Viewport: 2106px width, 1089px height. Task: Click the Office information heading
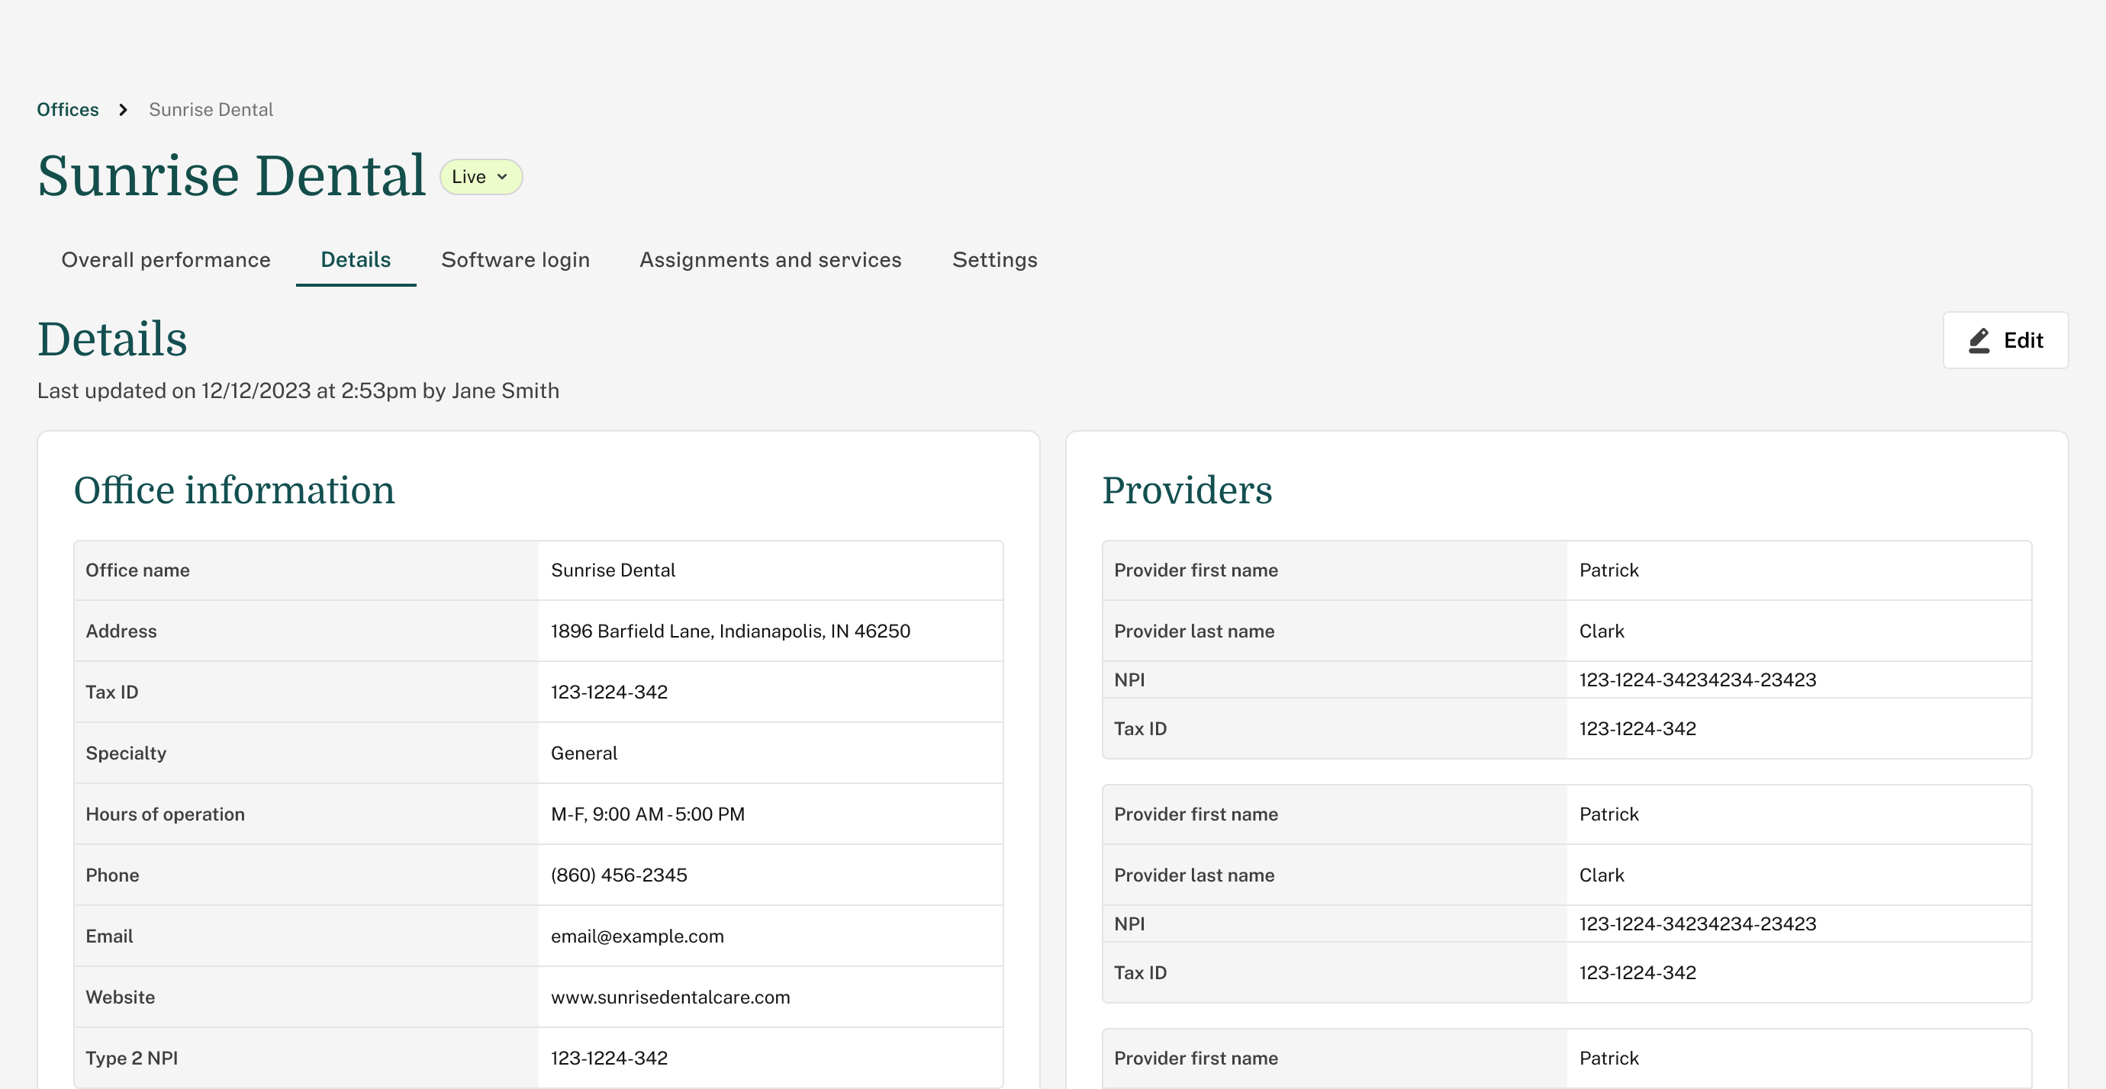pyautogui.click(x=235, y=490)
